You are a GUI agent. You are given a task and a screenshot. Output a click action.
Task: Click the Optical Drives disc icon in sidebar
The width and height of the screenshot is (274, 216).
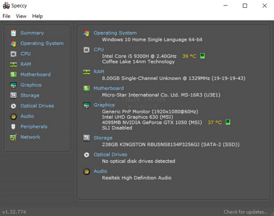13,106
